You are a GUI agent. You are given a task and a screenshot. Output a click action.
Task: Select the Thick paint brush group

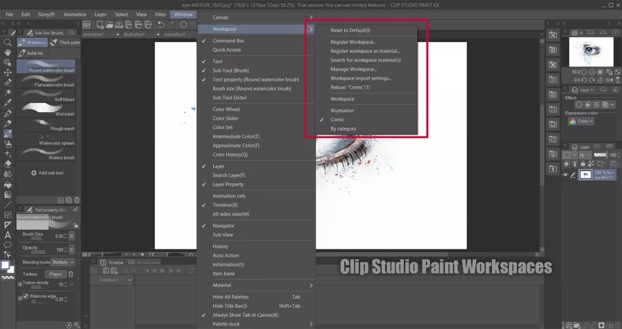coord(65,42)
